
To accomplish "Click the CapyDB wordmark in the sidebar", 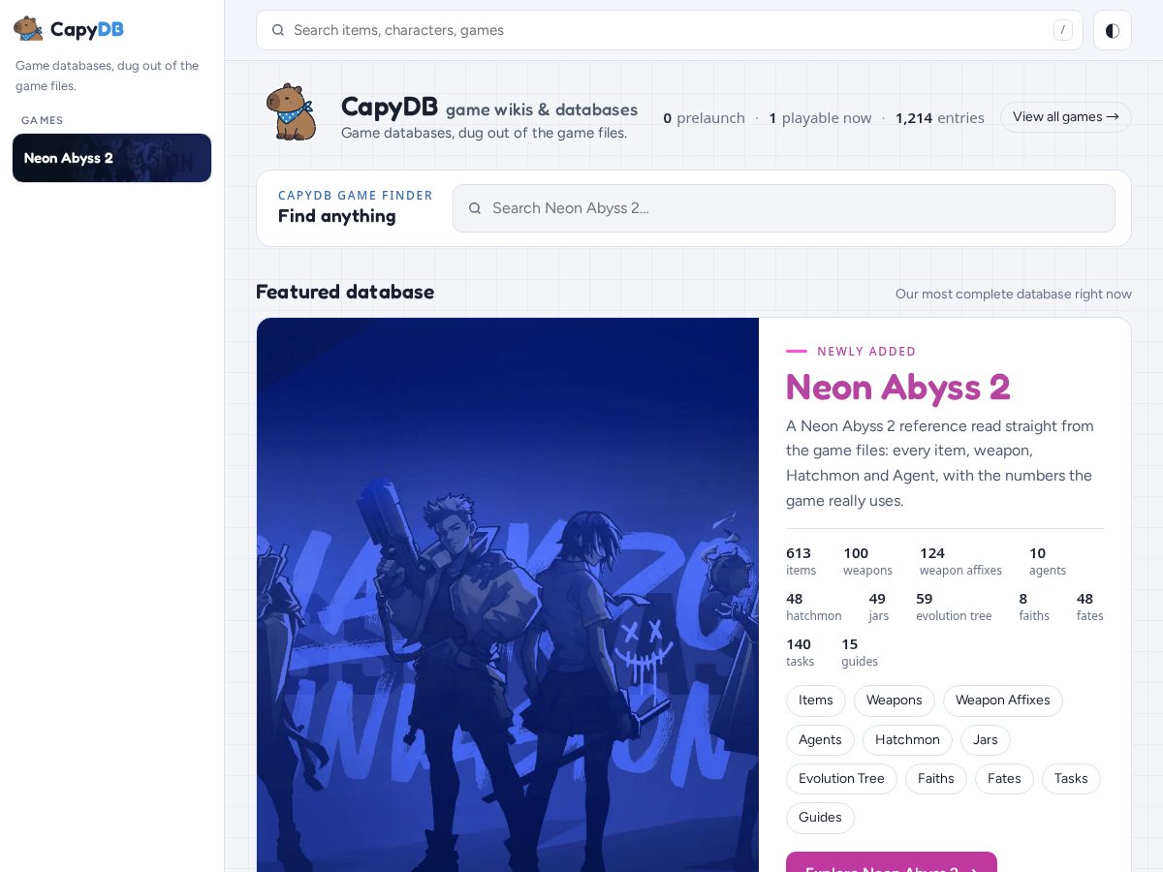I will click(87, 29).
